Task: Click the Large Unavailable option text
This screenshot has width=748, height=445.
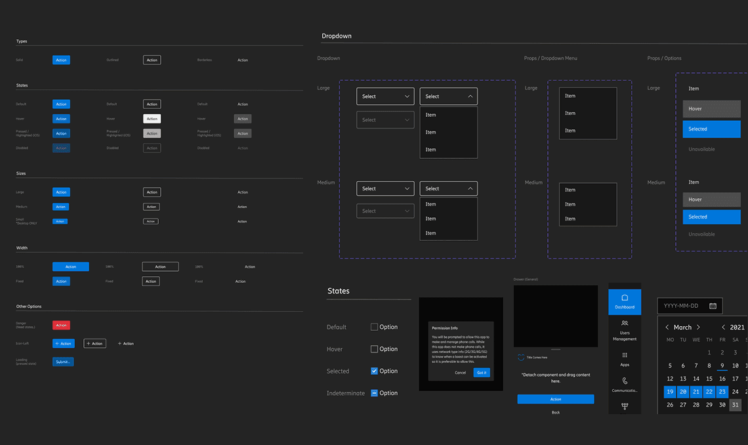Action: [x=701, y=149]
